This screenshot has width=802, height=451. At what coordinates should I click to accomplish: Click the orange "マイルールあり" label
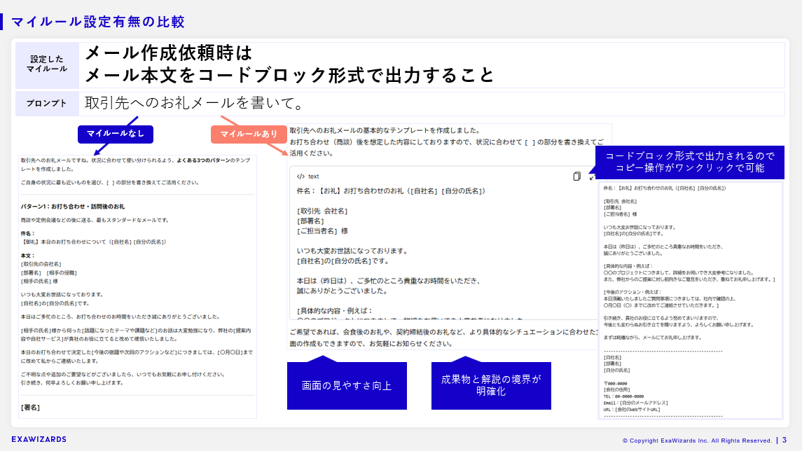[x=249, y=134]
